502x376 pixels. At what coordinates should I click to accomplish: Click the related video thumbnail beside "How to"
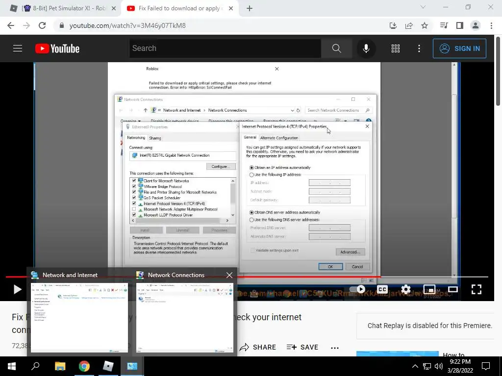tap(397, 353)
